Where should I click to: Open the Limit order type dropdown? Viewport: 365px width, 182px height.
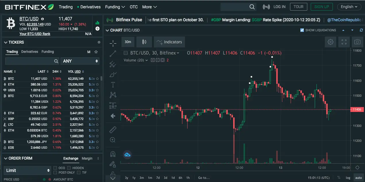point(28,170)
